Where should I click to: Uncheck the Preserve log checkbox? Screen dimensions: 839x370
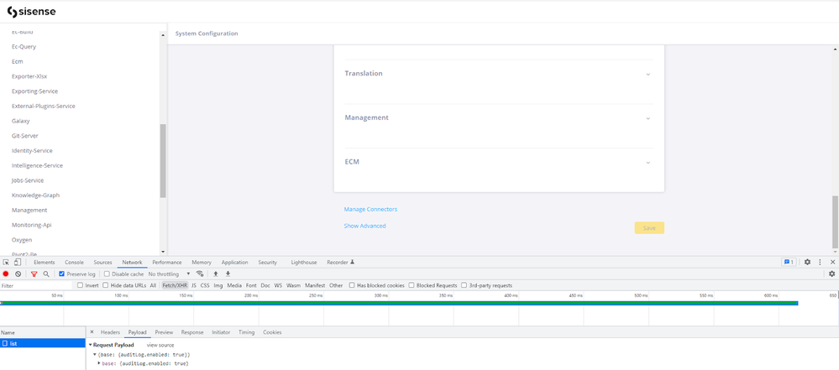[x=61, y=274]
